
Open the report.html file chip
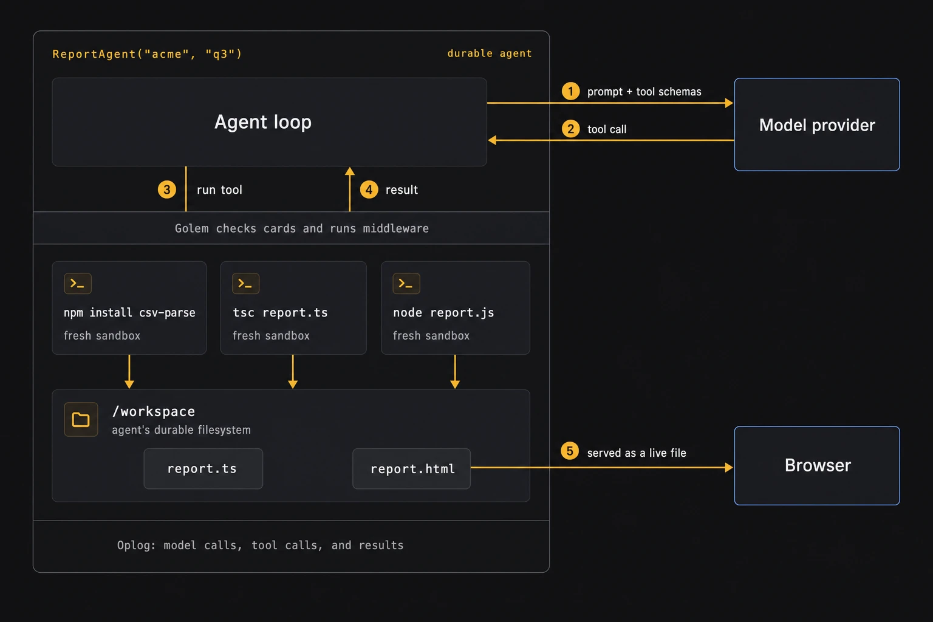[412, 469]
